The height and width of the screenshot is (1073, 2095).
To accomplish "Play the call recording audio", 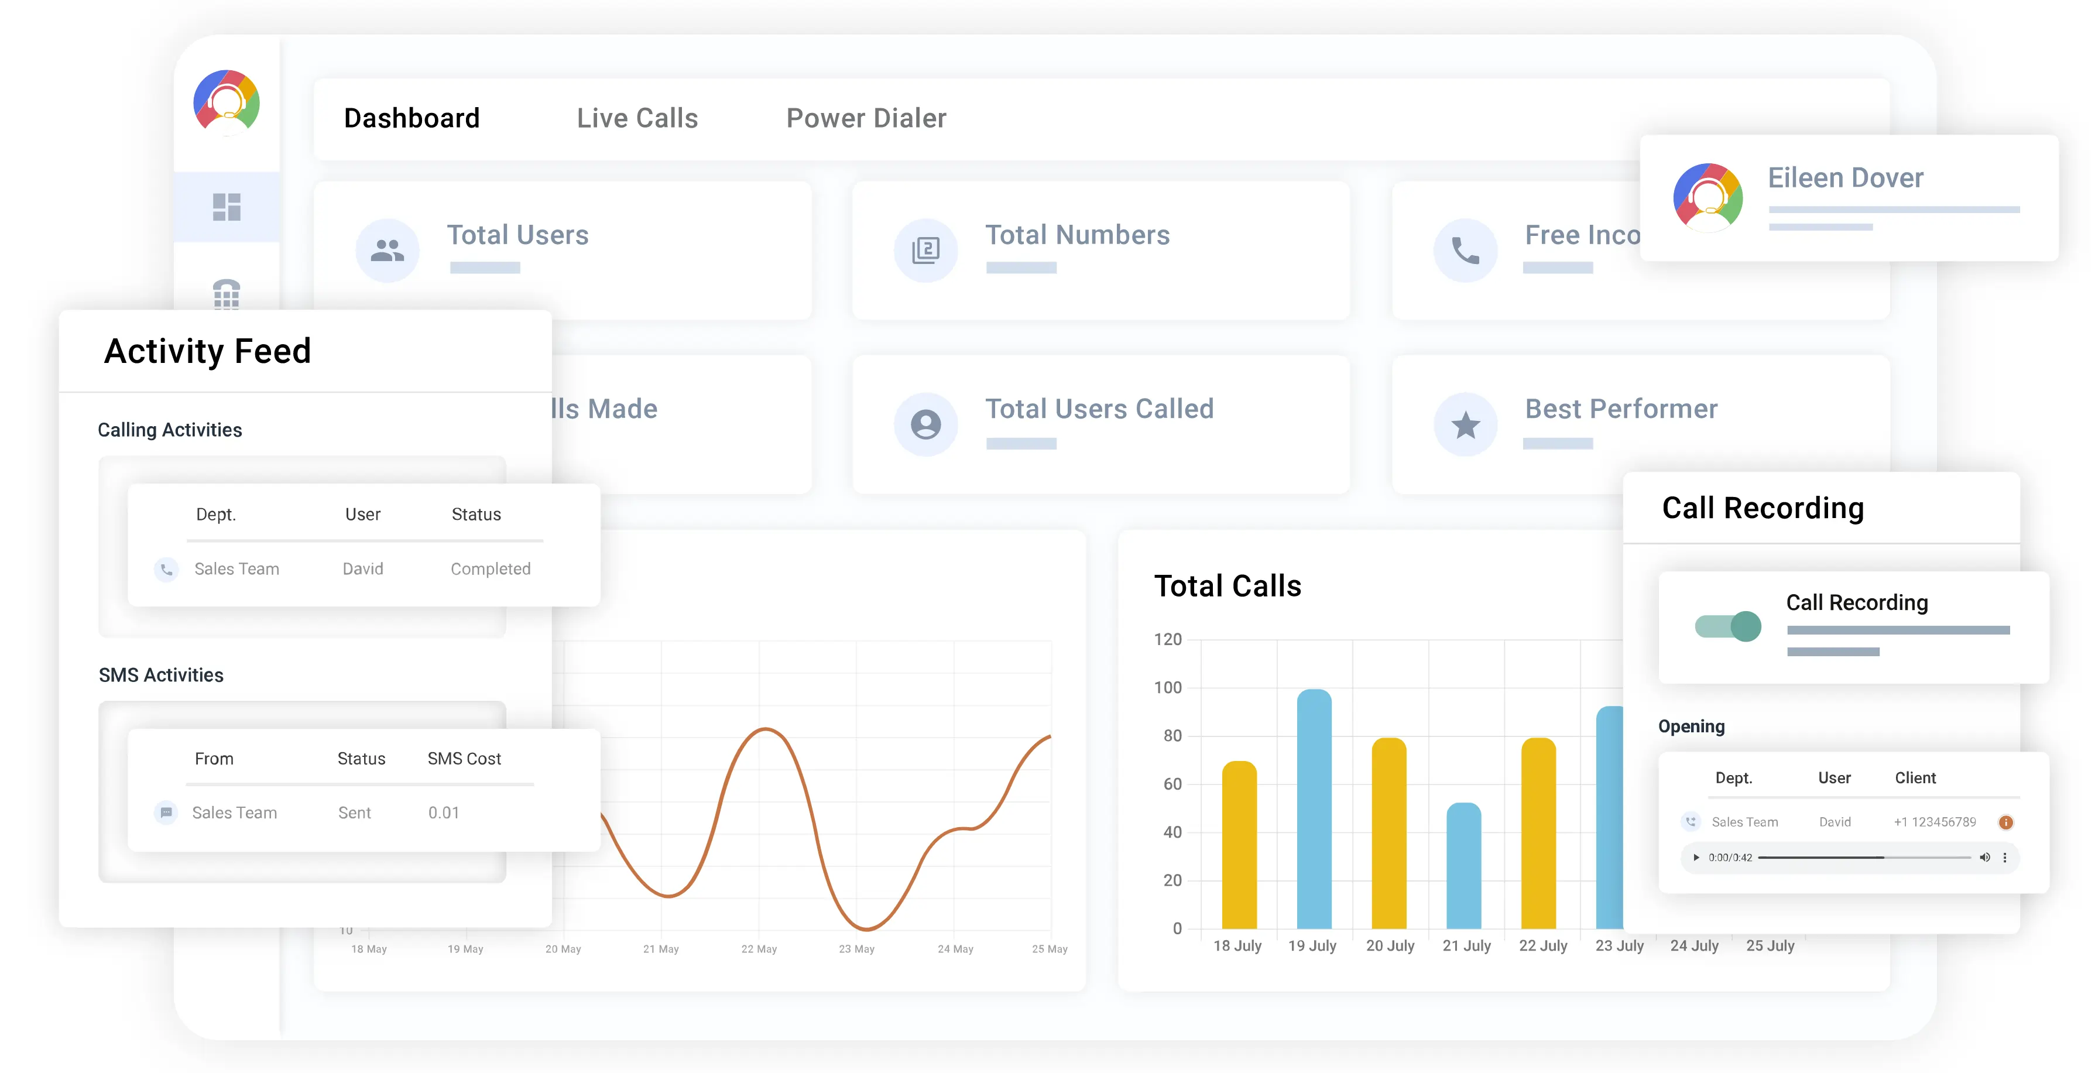I will pos(1696,858).
